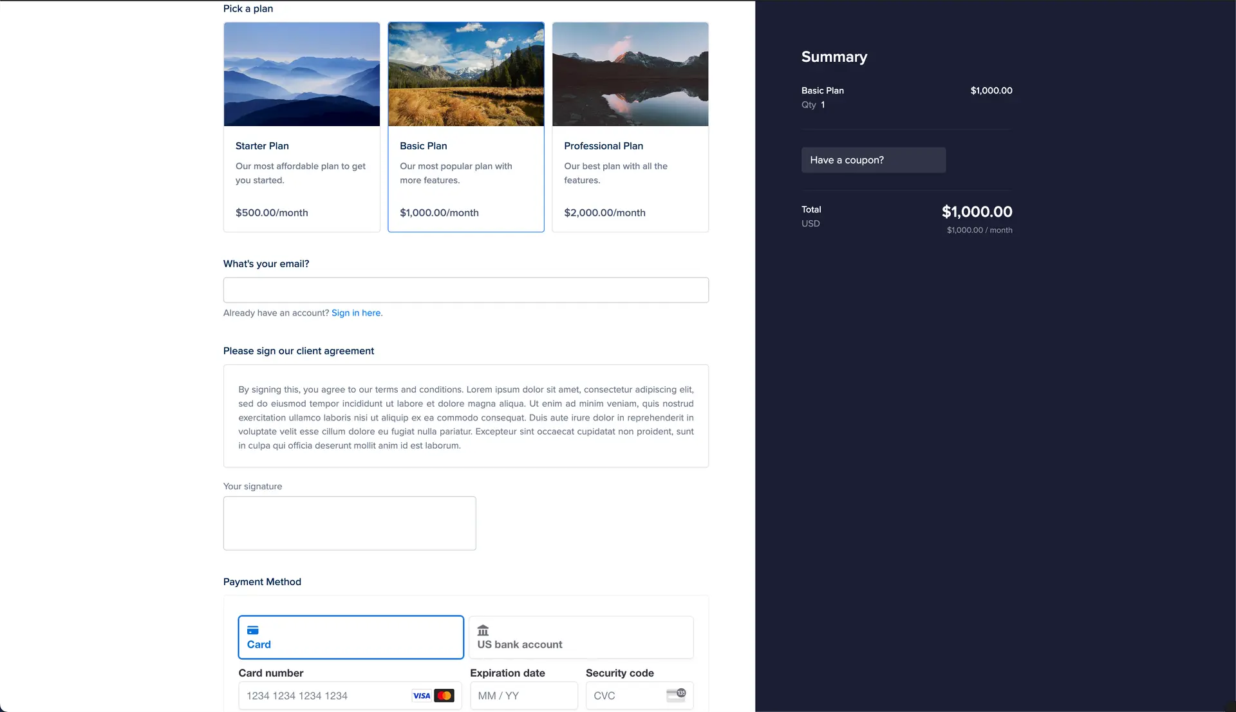Click the bank building icon
This screenshot has height=712, width=1236.
[483, 630]
